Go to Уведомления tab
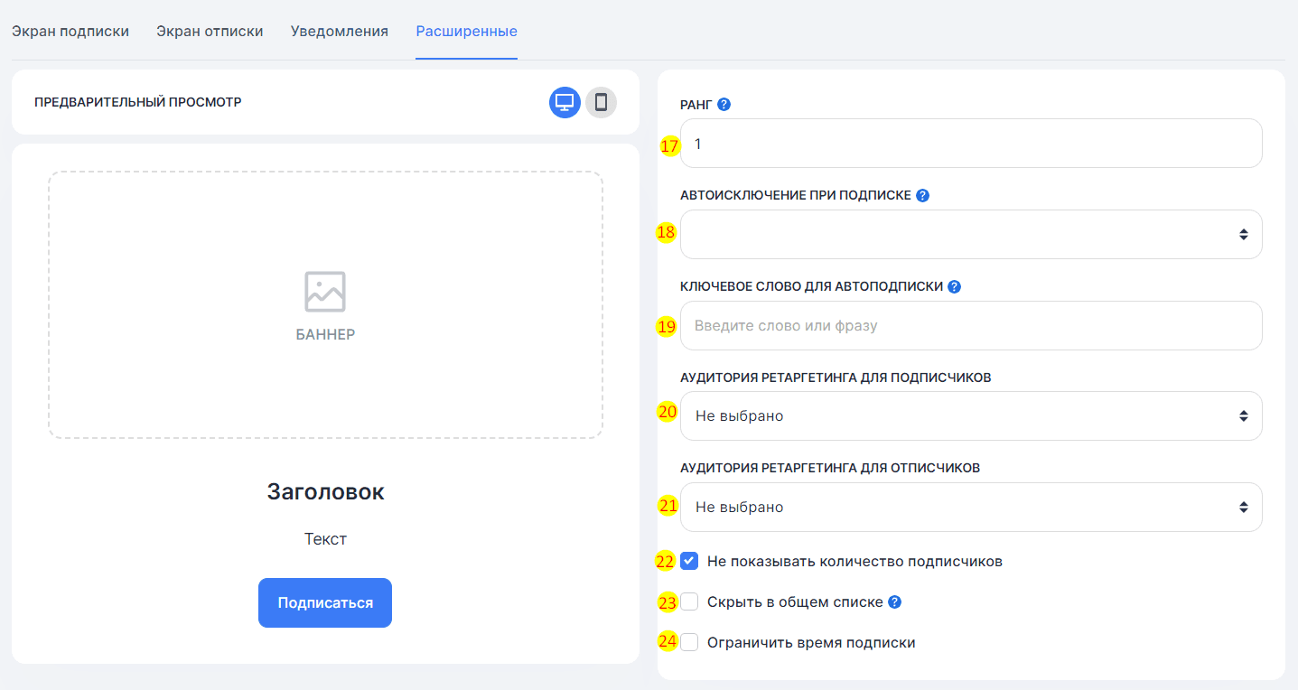This screenshot has width=1298, height=690. (340, 32)
